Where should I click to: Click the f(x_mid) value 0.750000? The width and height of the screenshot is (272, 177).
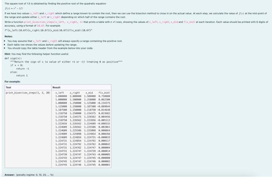click(x=104, y=96)
